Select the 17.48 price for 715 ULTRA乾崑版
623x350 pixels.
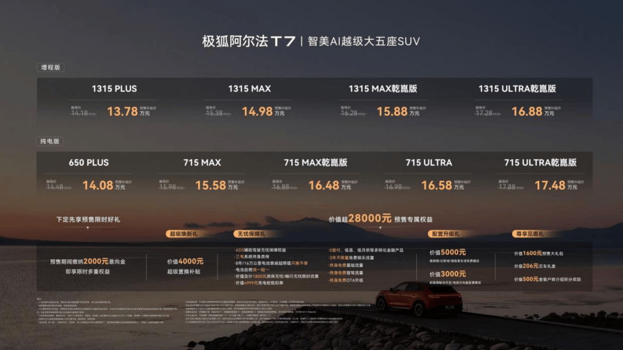click(550, 186)
